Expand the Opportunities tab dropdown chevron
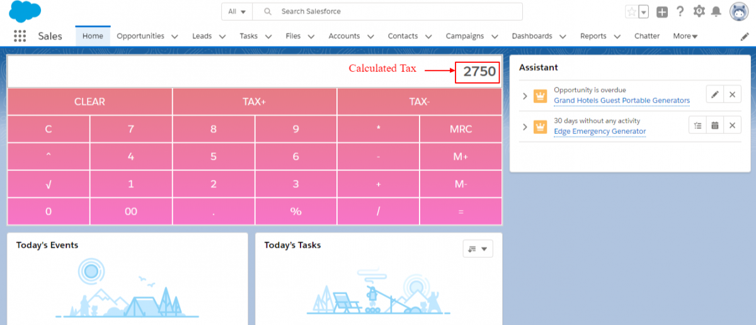 point(175,36)
